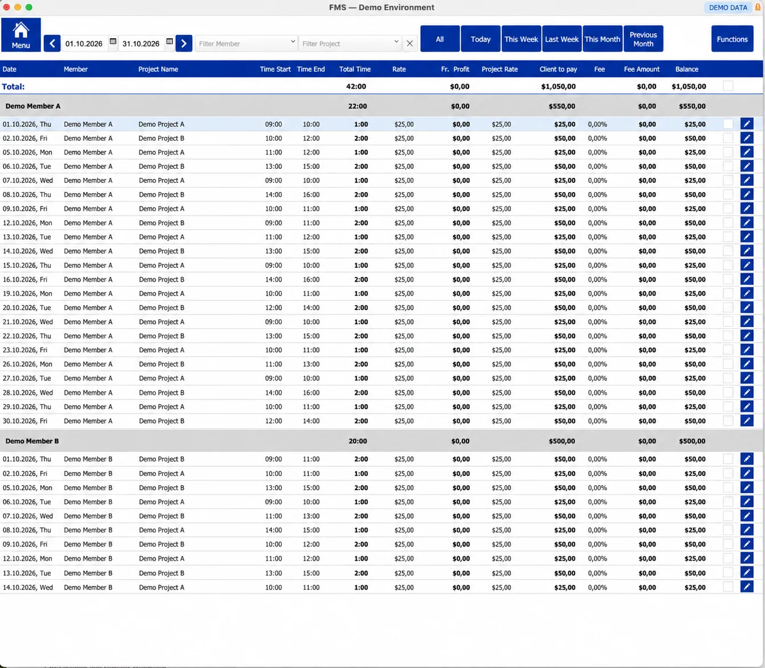Image resolution: width=765 pixels, height=668 pixels.
Task: Filter entries to Last Week
Action: click(x=562, y=39)
